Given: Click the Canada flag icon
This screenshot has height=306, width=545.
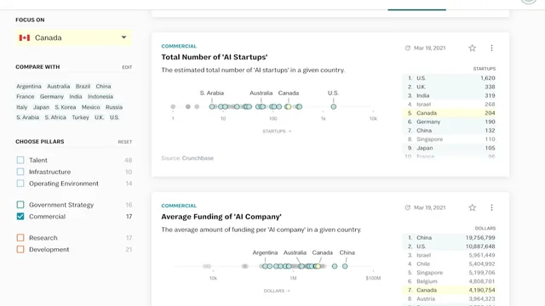Looking at the screenshot, I should [x=25, y=37].
